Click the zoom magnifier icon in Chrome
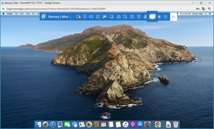 (209, 9)
